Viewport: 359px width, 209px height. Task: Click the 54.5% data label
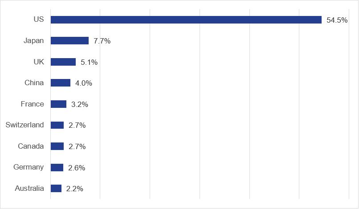pyautogui.click(x=337, y=20)
